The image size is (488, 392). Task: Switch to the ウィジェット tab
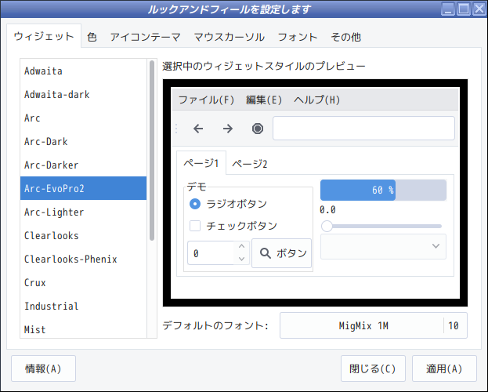tap(44, 37)
